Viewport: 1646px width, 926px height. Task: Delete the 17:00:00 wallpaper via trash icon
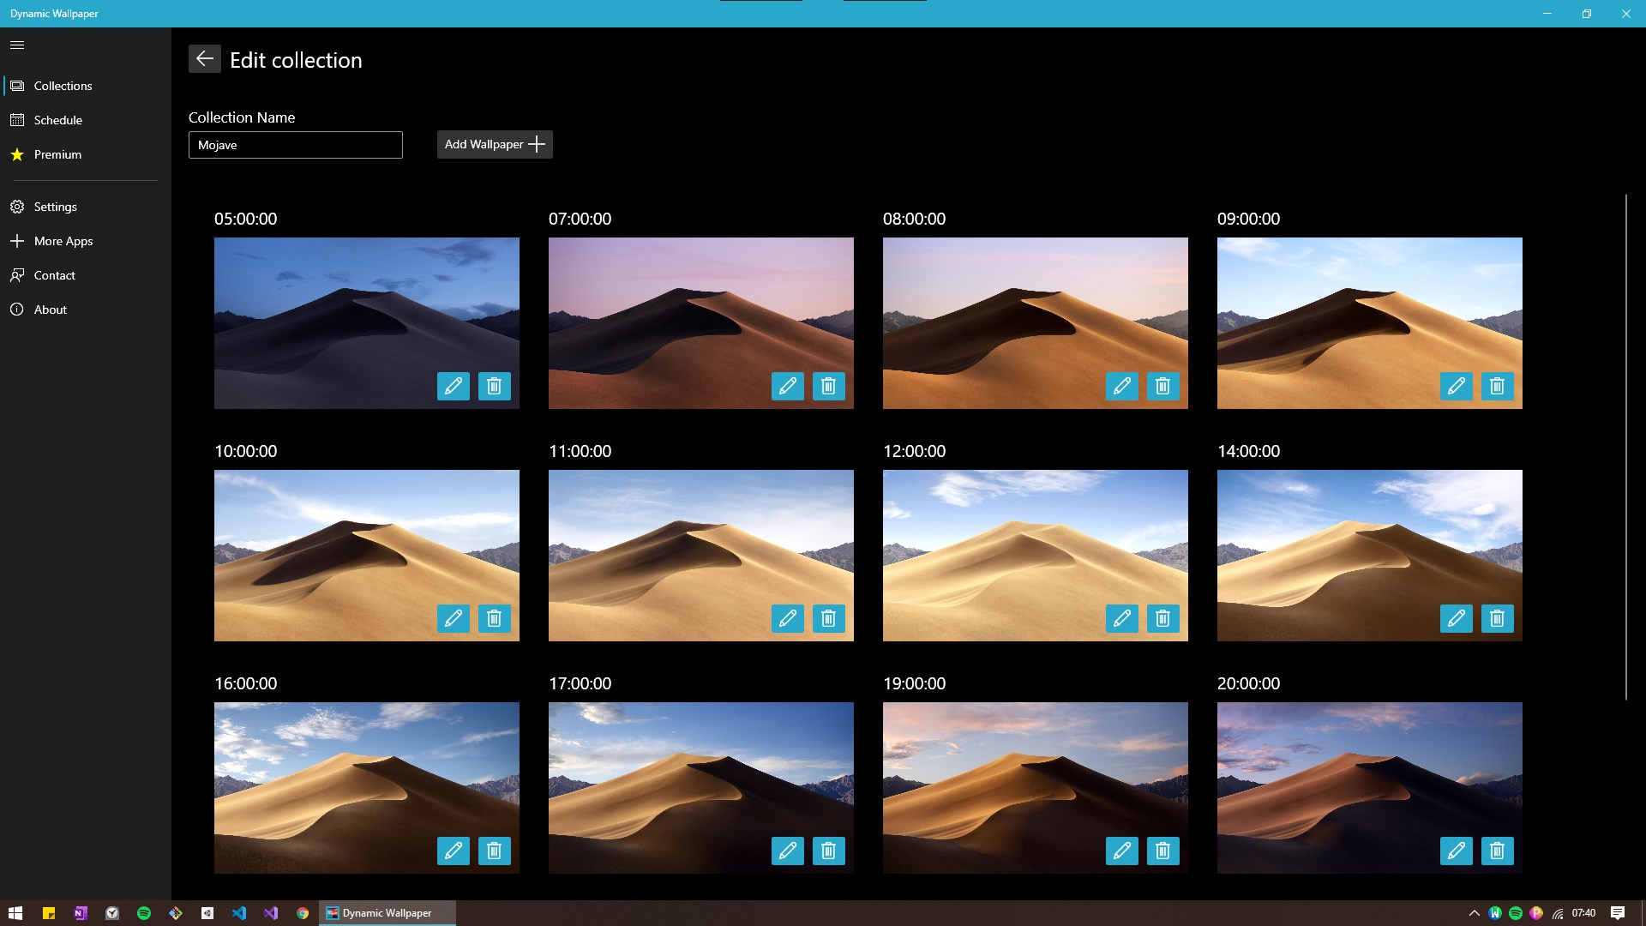click(x=828, y=851)
